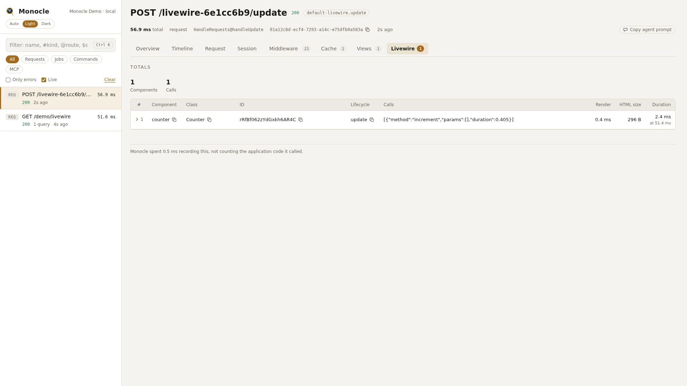Open the Overview tab
This screenshot has height=386, width=687.
tap(148, 49)
